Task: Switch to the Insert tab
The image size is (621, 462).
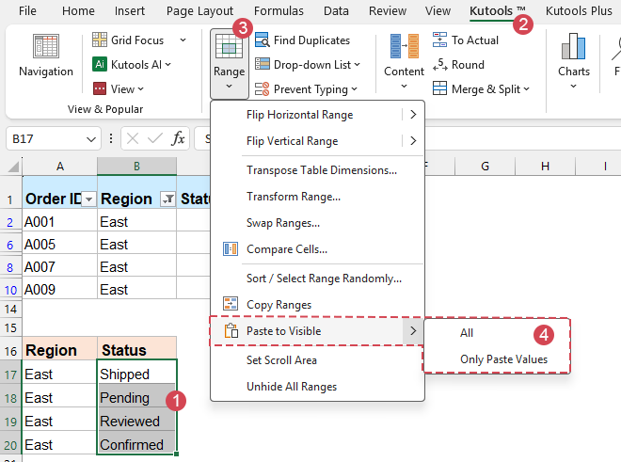Action: coord(130,10)
